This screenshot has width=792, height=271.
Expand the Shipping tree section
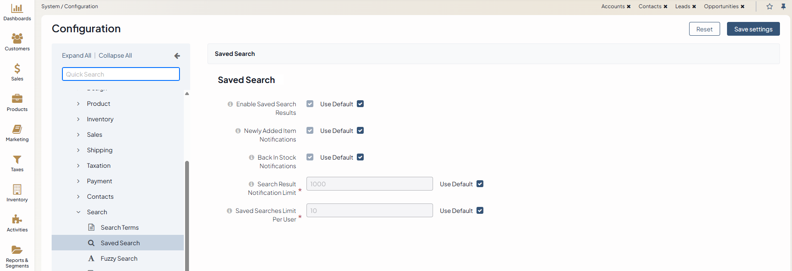[78, 150]
